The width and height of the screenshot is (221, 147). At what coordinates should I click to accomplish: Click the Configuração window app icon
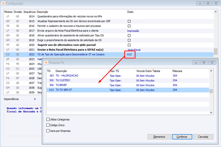click(x=3, y=3)
